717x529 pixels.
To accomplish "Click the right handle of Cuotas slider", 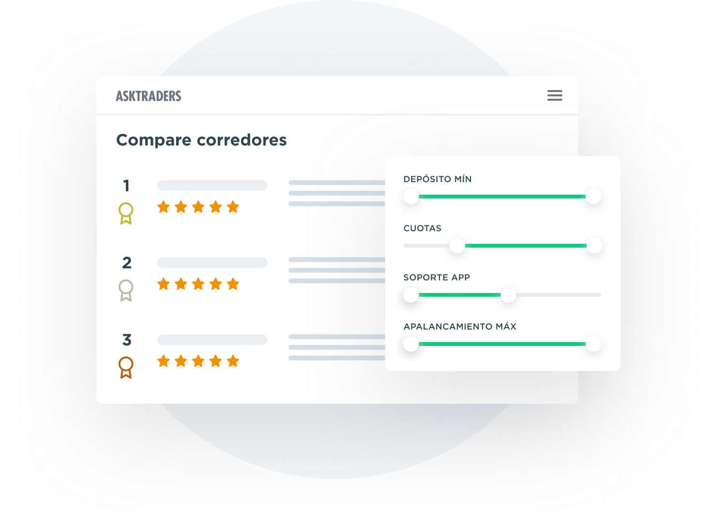I will tap(594, 246).
